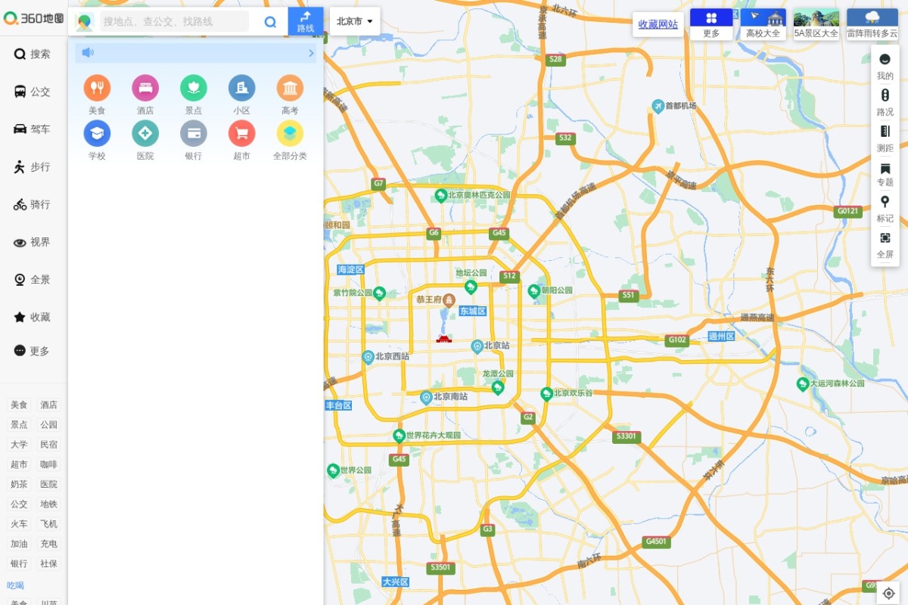
Task: Open 更多 in the left sidebar
Action: [x=33, y=351]
